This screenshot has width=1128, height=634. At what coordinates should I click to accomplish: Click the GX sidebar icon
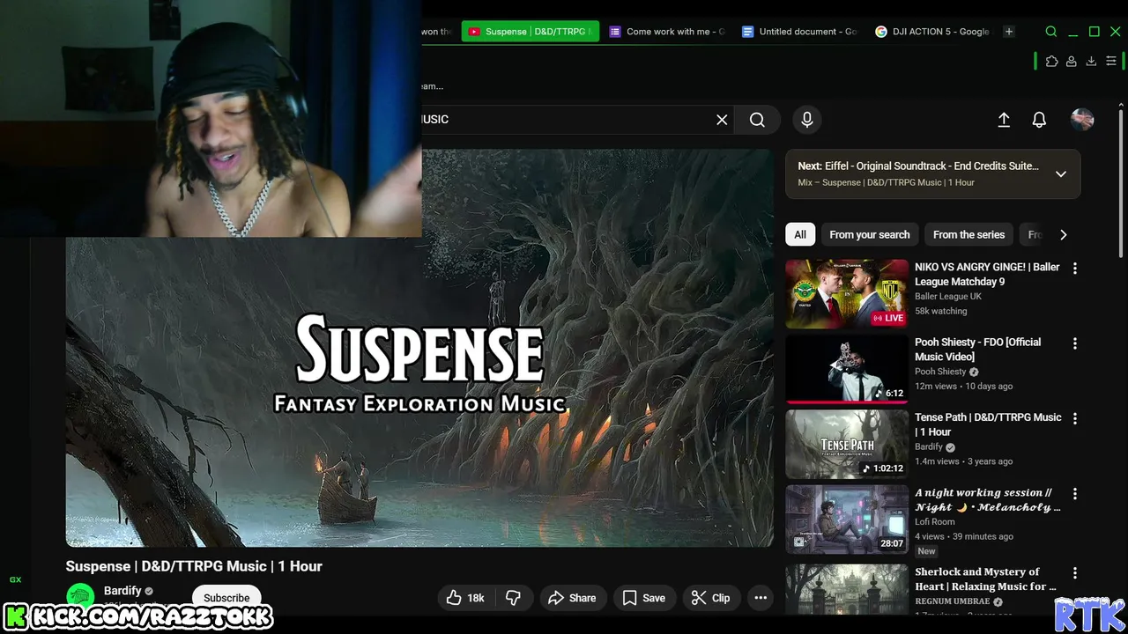coord(15,579)
